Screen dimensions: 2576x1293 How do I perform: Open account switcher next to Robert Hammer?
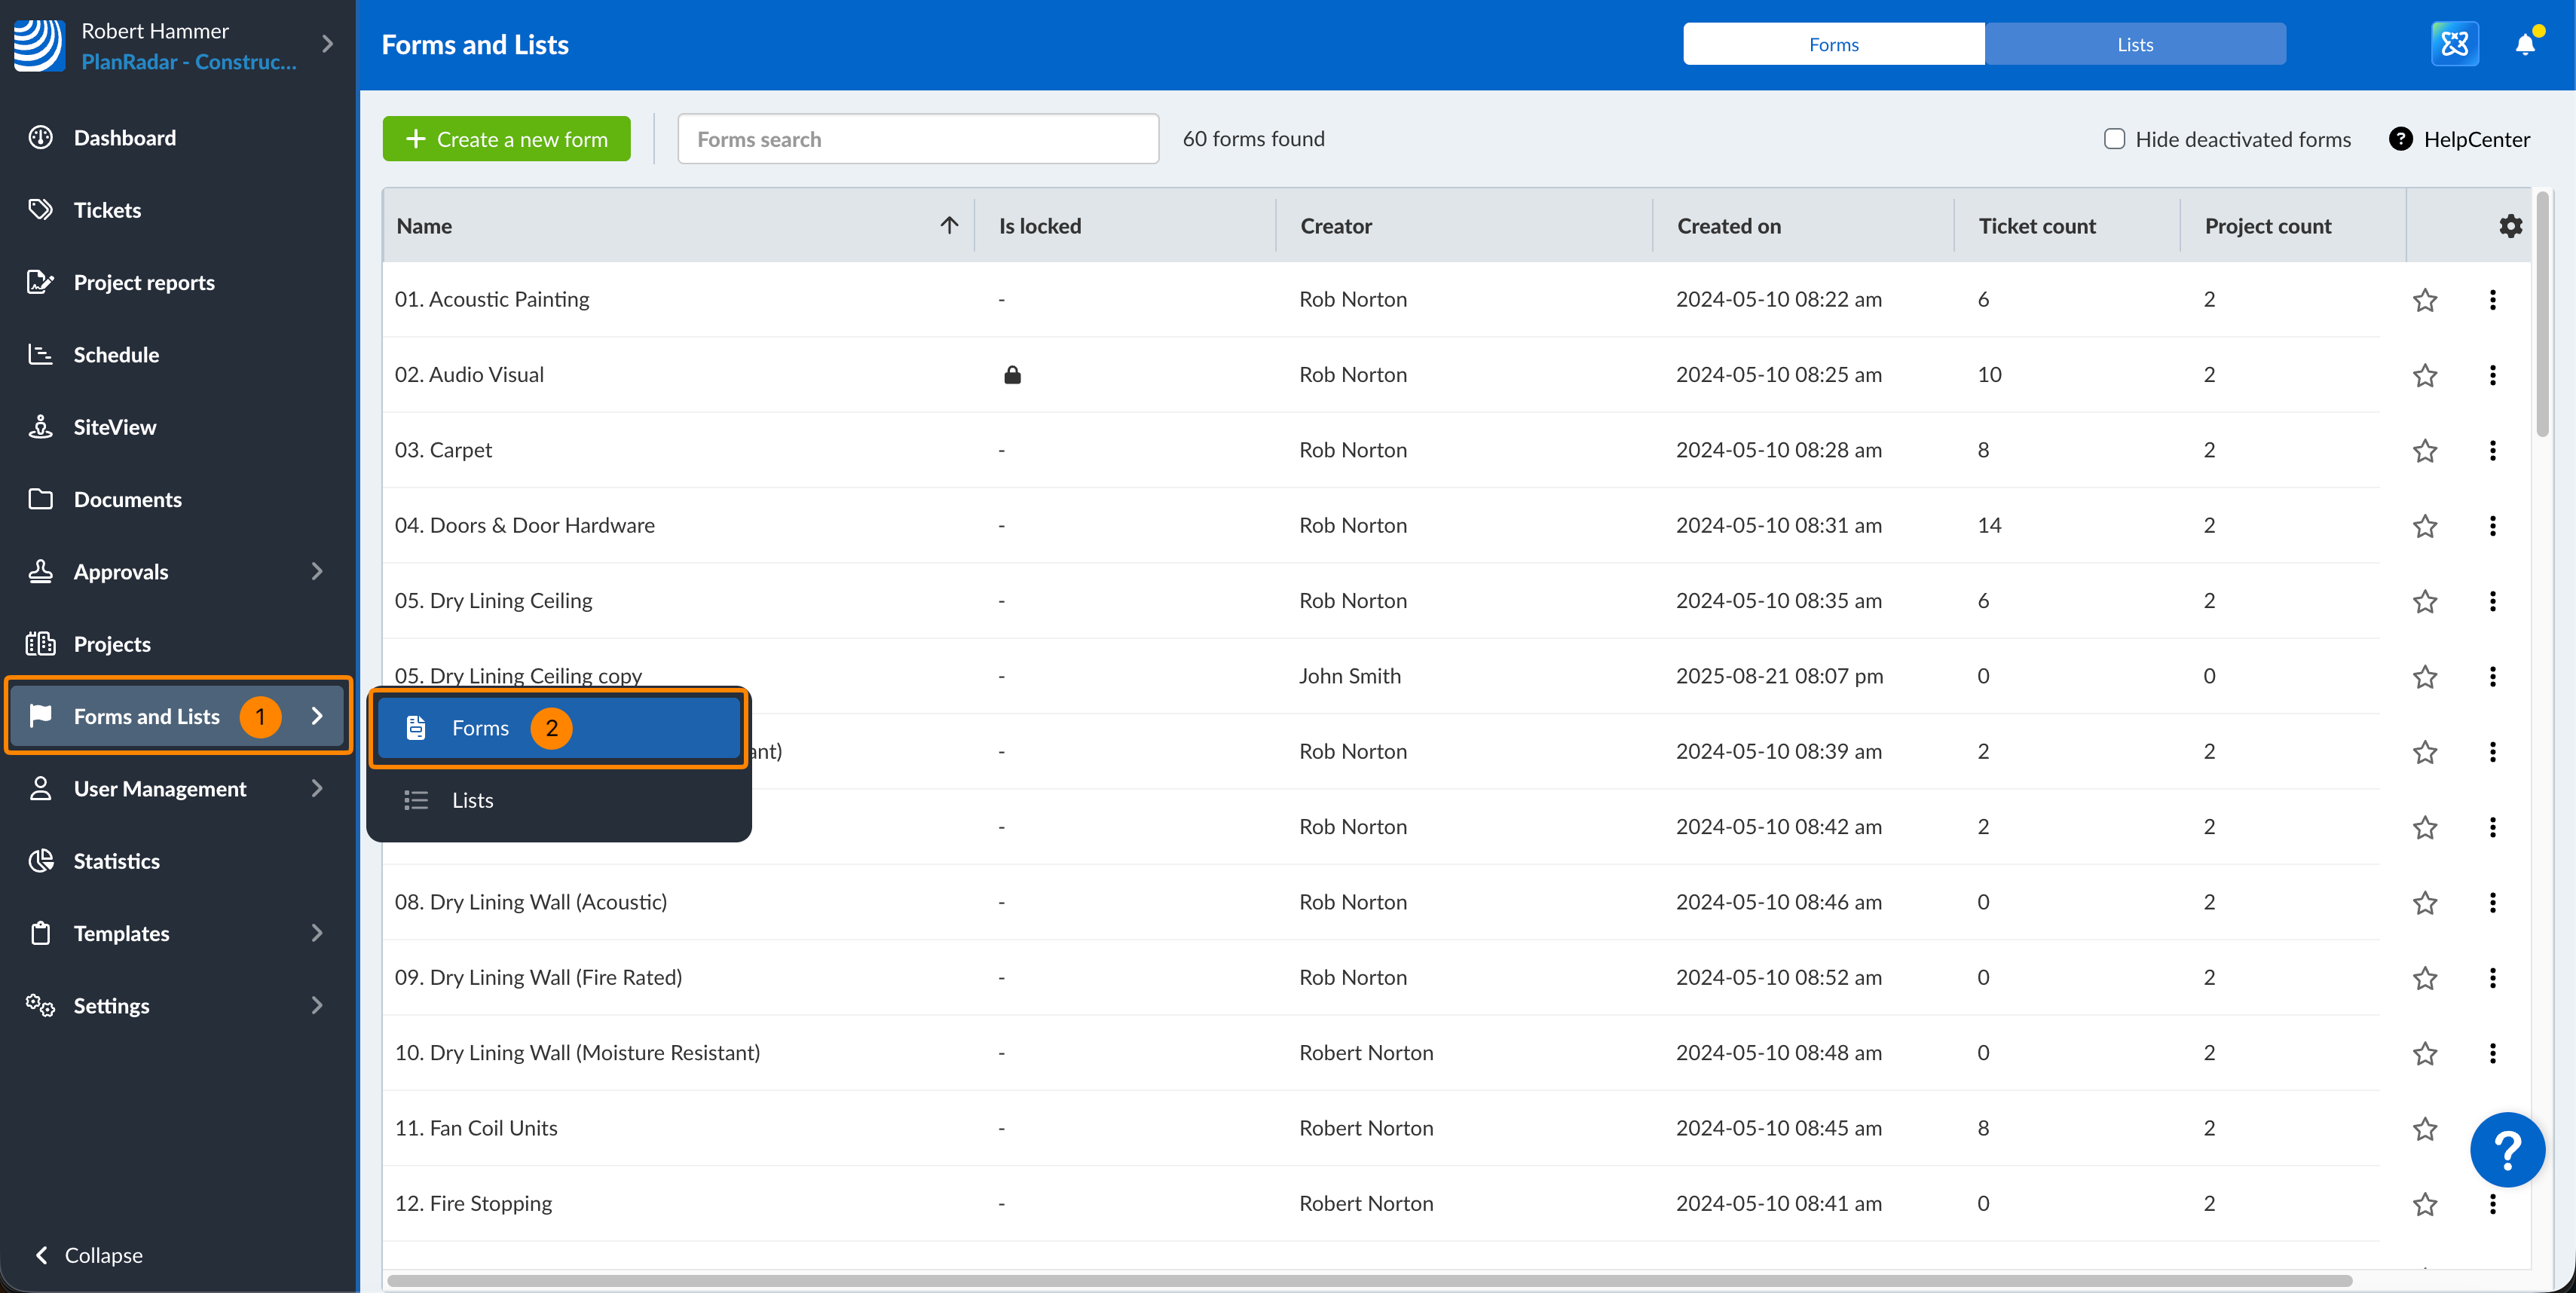327,44
